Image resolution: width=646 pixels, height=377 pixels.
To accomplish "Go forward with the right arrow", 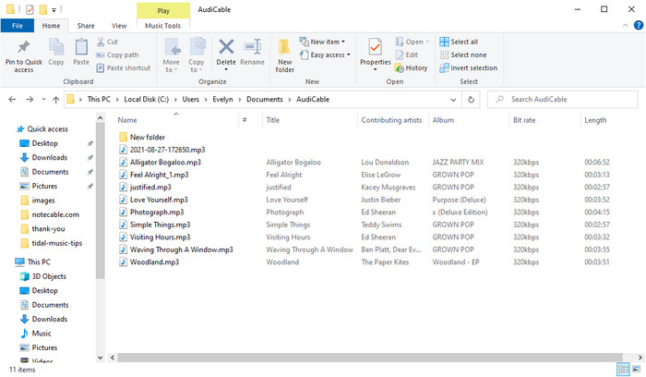I will tap(30, 100).
